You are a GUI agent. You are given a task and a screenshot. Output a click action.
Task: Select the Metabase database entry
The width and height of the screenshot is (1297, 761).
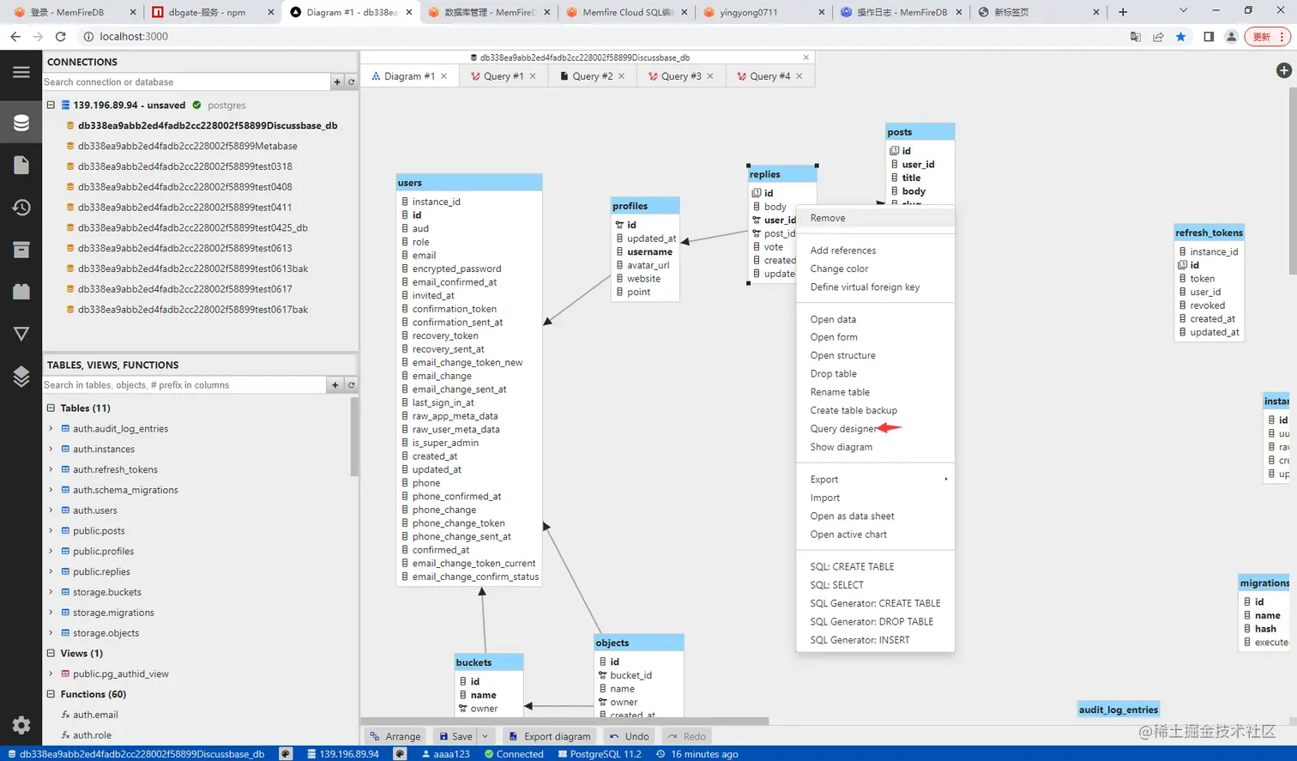(x=187, y=146)
